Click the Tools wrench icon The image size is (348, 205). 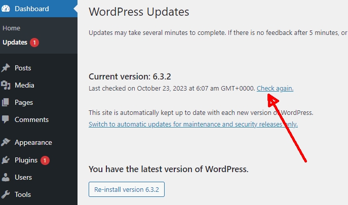click(6, 194)
